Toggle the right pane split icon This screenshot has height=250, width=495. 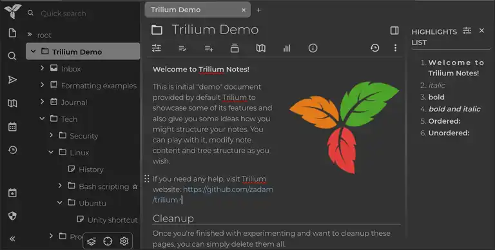[x=394, y=30]
